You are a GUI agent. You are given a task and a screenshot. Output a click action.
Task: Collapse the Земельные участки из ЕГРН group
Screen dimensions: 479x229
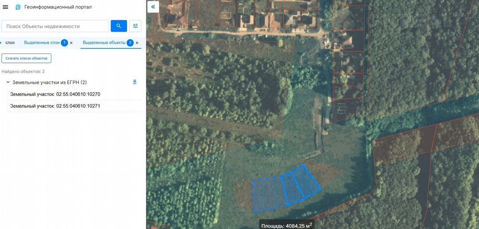(8, 82)
